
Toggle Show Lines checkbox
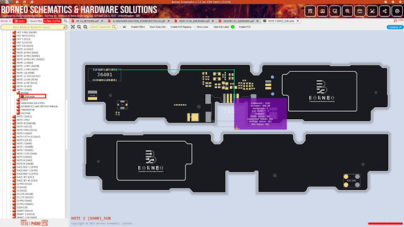[195, 26]
